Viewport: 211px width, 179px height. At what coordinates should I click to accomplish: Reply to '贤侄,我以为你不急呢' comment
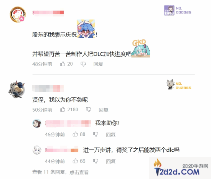[x=104, y=110]
